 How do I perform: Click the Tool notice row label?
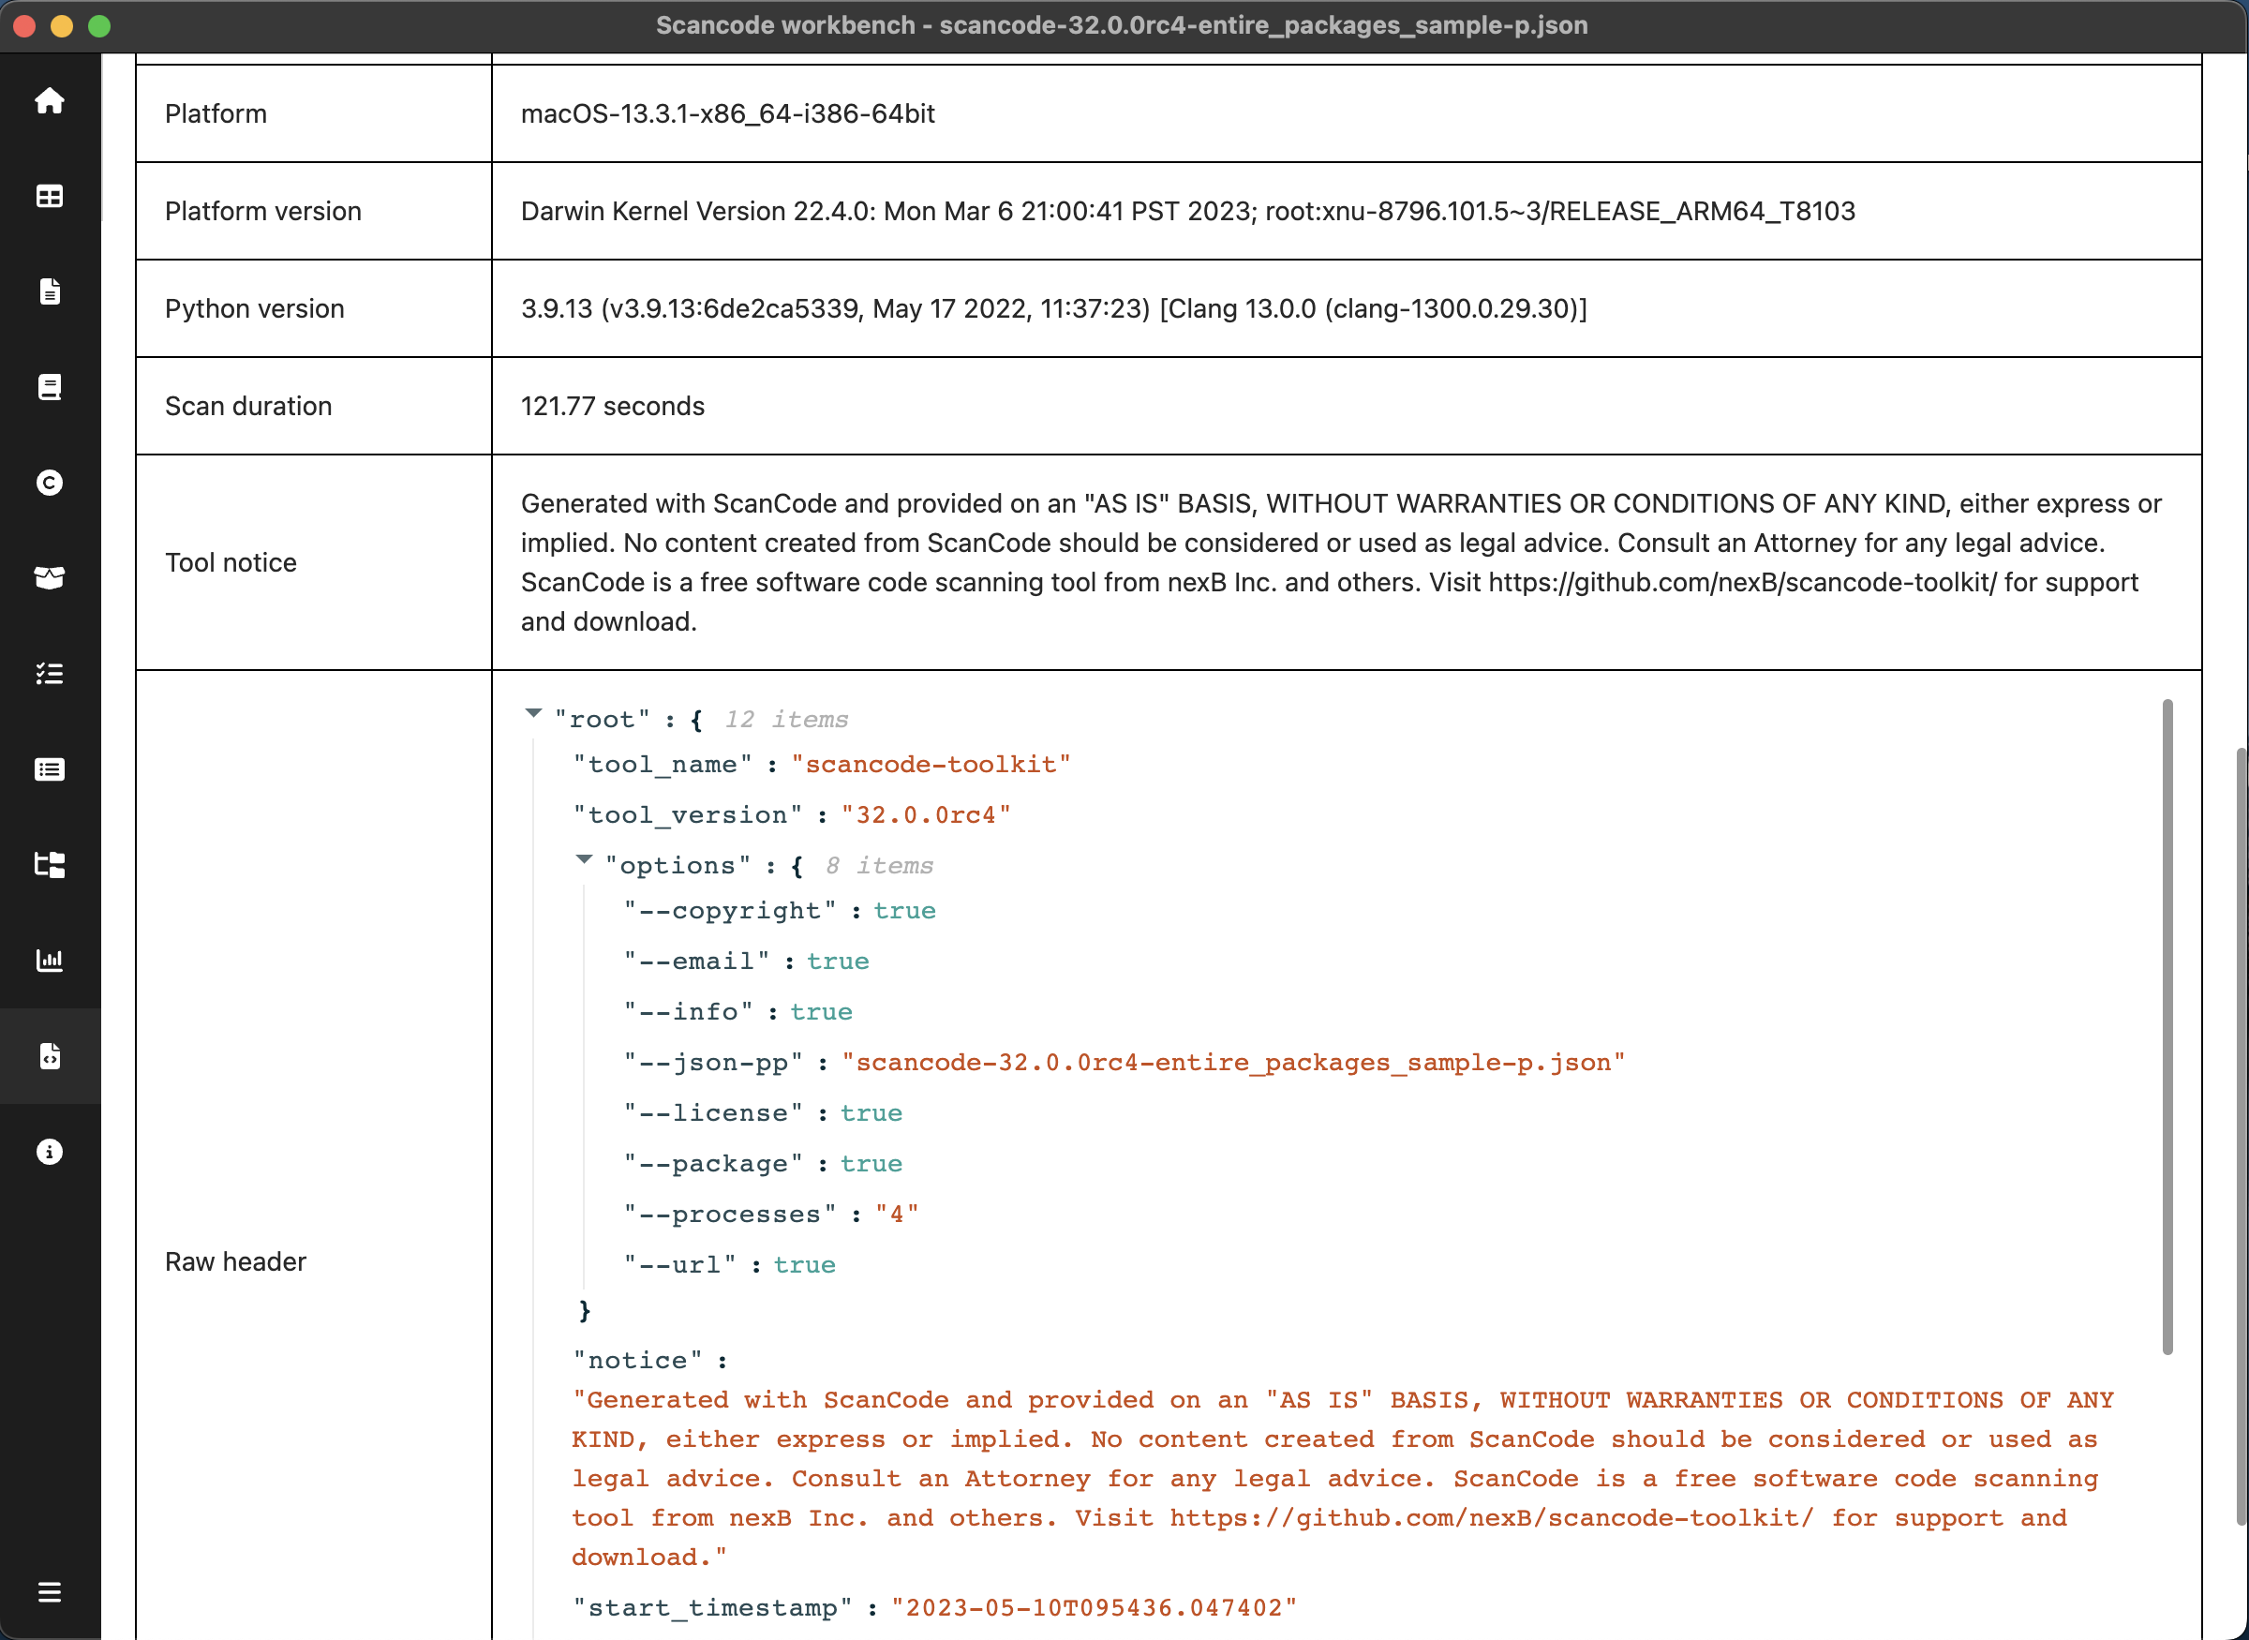coord(231,563)
